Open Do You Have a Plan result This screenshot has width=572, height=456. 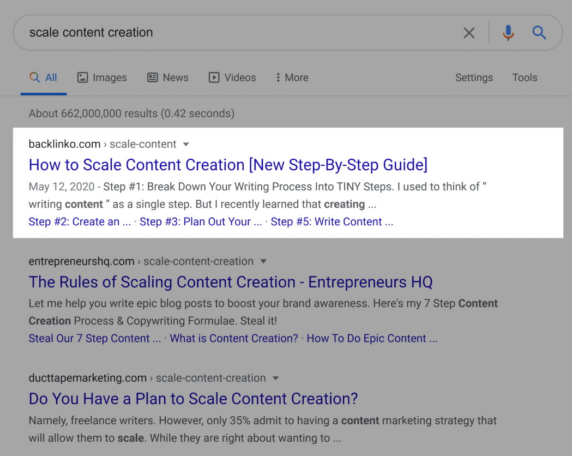[194, 399]
